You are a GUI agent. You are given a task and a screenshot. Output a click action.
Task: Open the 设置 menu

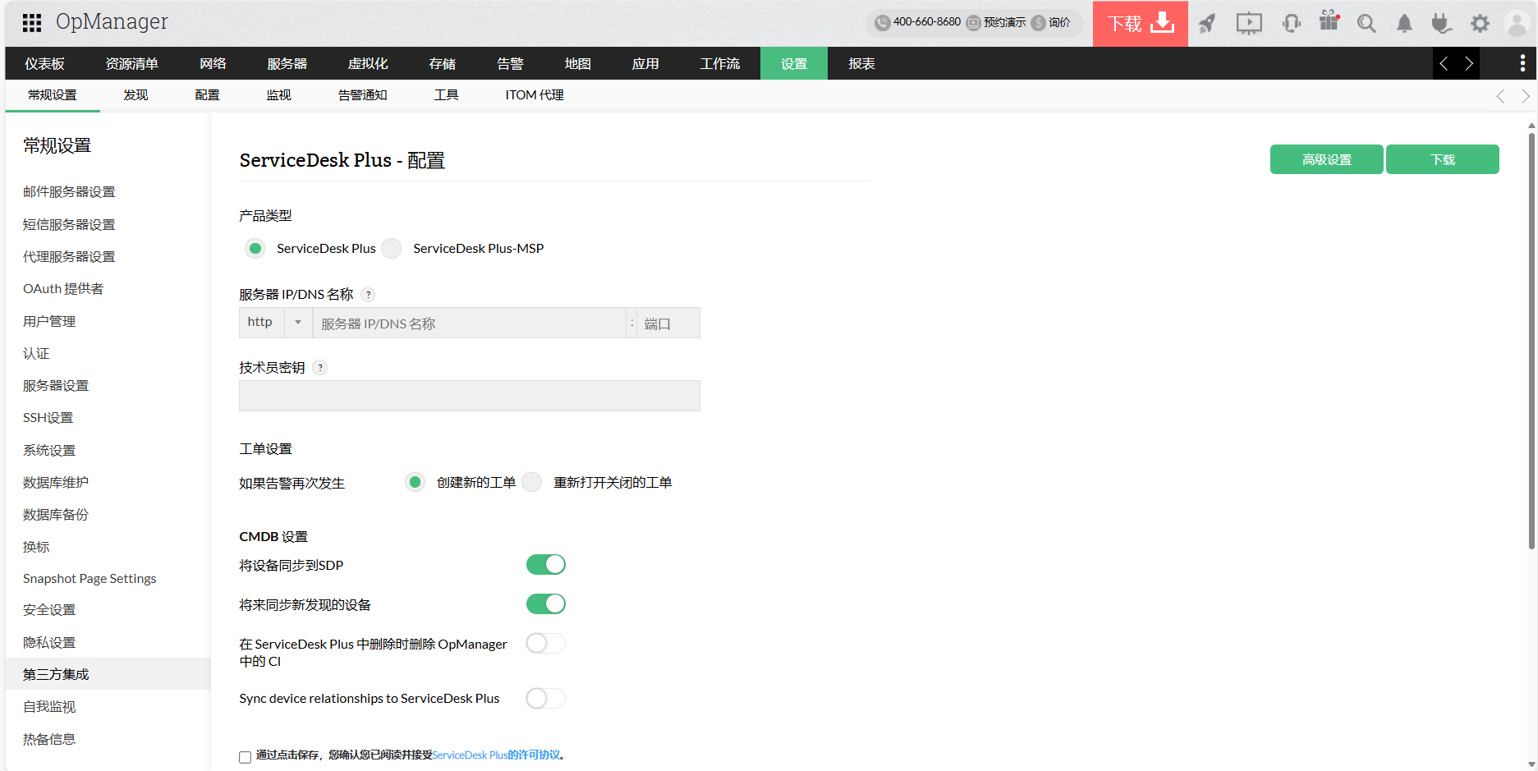[x=794, y=63]
